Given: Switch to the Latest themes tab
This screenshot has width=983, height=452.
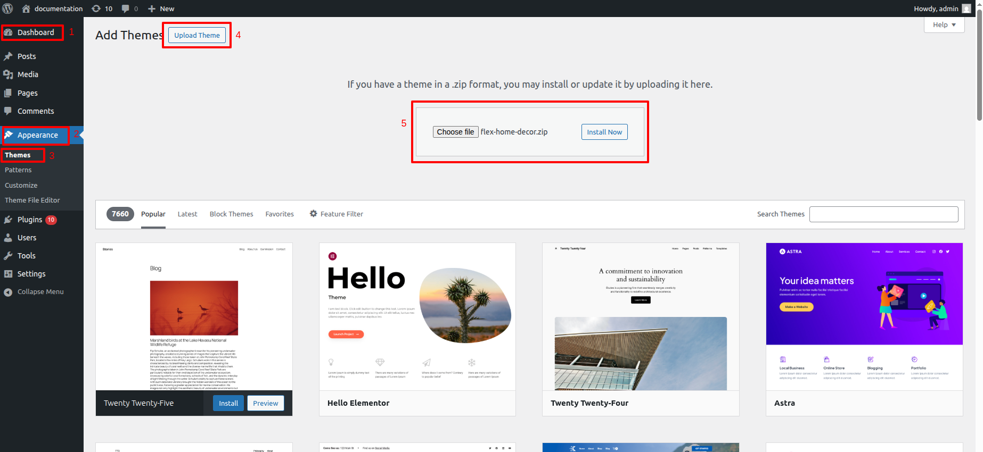Looking at the screenshot, I should point(187,214).
